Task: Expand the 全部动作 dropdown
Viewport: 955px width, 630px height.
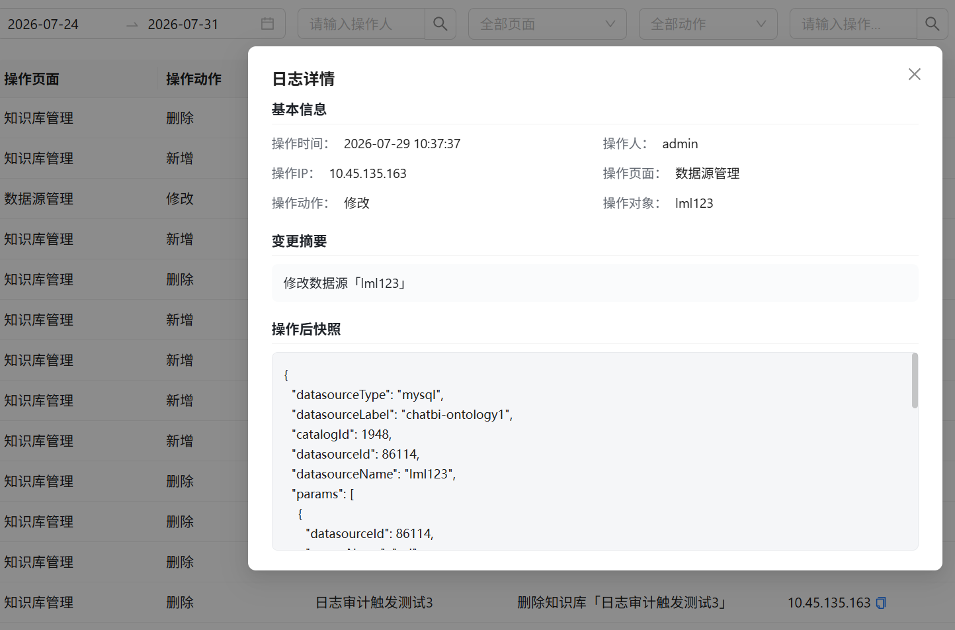Action: (708, 24)
